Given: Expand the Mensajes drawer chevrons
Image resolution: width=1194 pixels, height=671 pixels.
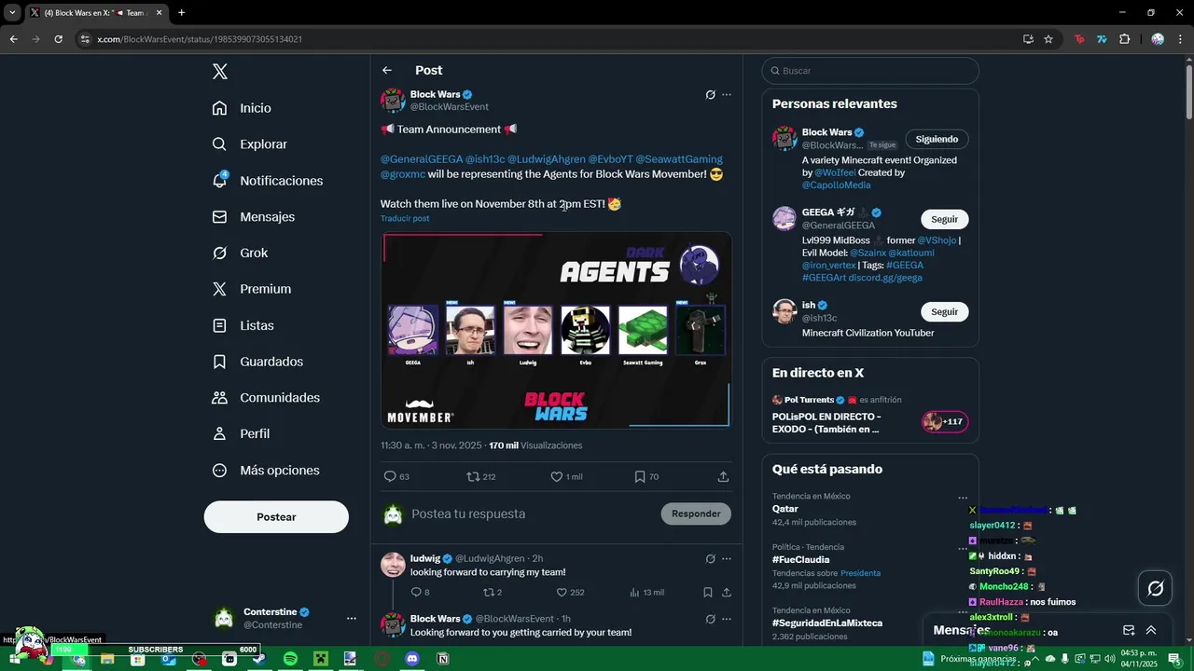Looking at the screenshot, I should (x=1151, y=630).
